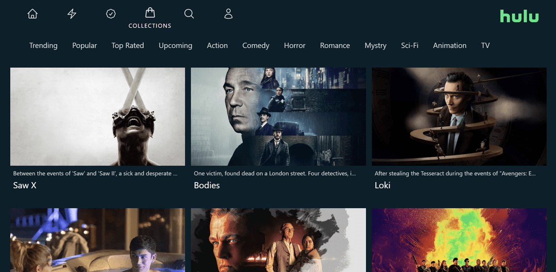Click the verified checkmark badge icon

pyautogui.click(x=111, y=14)
